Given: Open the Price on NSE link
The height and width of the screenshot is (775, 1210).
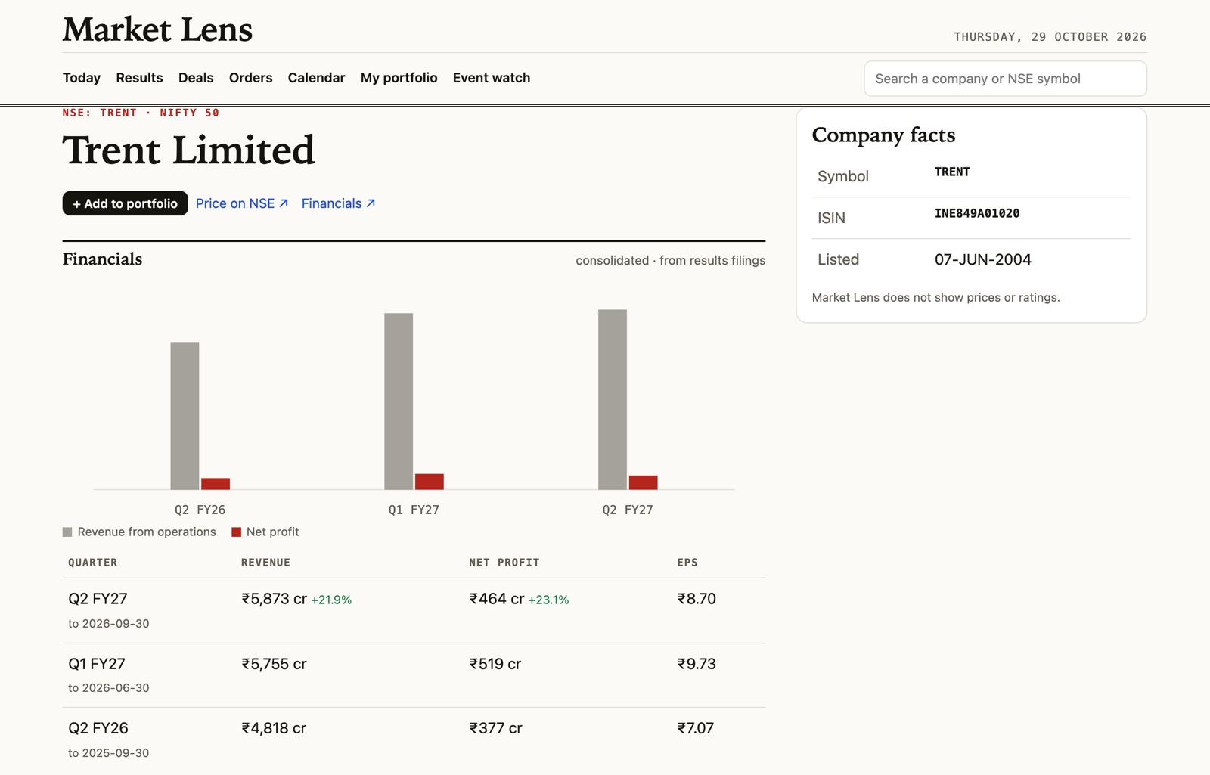Looking at the screenshot, I should 242,203.
